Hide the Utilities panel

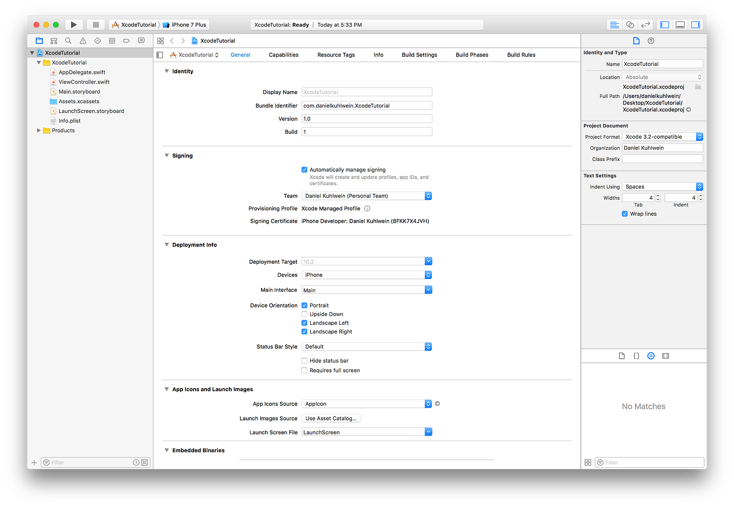coord(695,25)
